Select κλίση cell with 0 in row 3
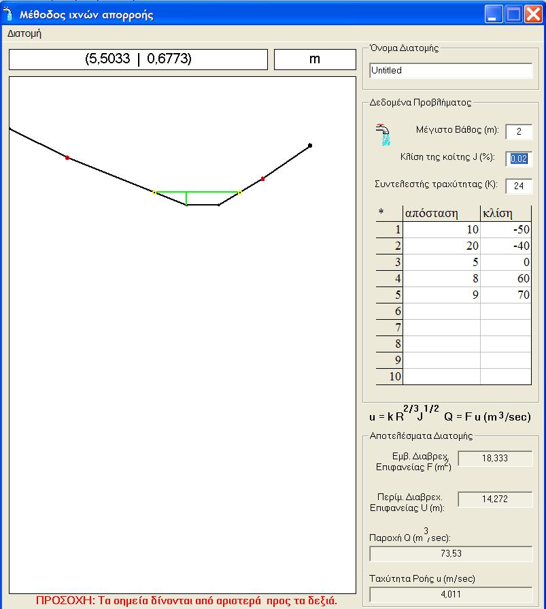 pos(506,262)
